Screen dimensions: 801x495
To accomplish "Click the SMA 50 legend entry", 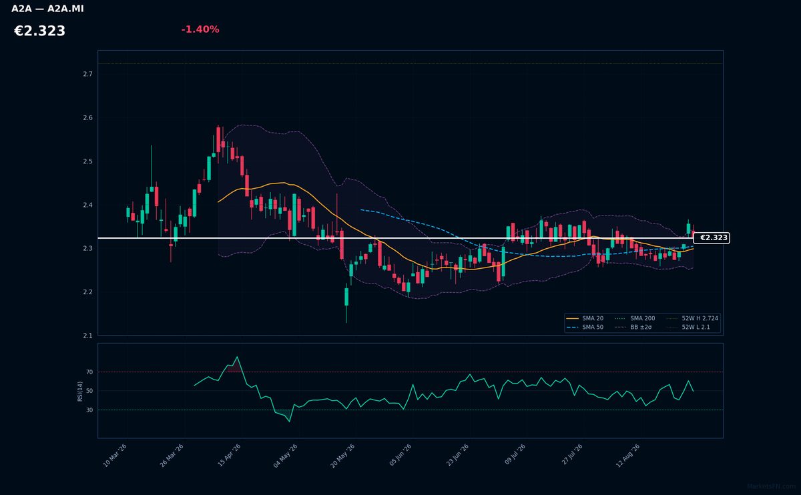I will point(585,327).
